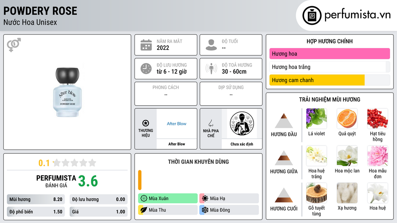Click the summer sun icon
The height and width of the screenshot is (223, 397).
(205, 198)
